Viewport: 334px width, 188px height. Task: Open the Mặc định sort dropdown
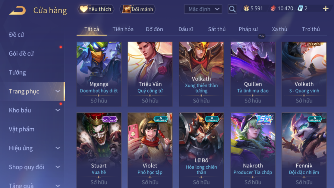(203, 9)
